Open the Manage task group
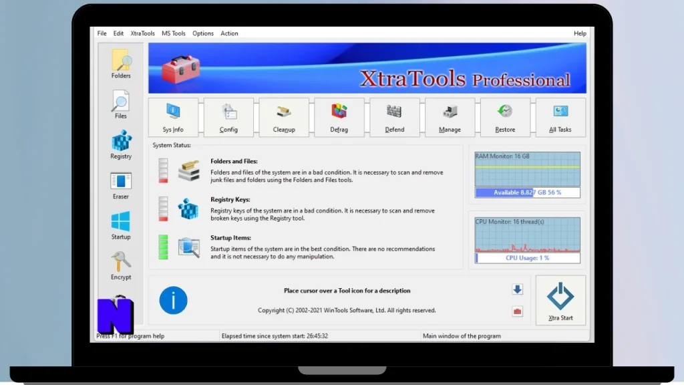This screenshot has width=684, height=385. point(450,118)
